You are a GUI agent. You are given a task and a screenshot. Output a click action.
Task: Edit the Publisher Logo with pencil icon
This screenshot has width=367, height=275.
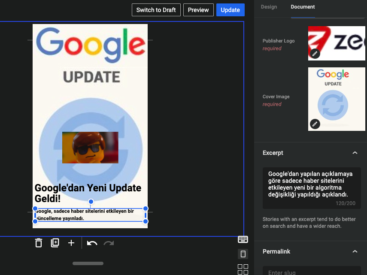(315, 54)
